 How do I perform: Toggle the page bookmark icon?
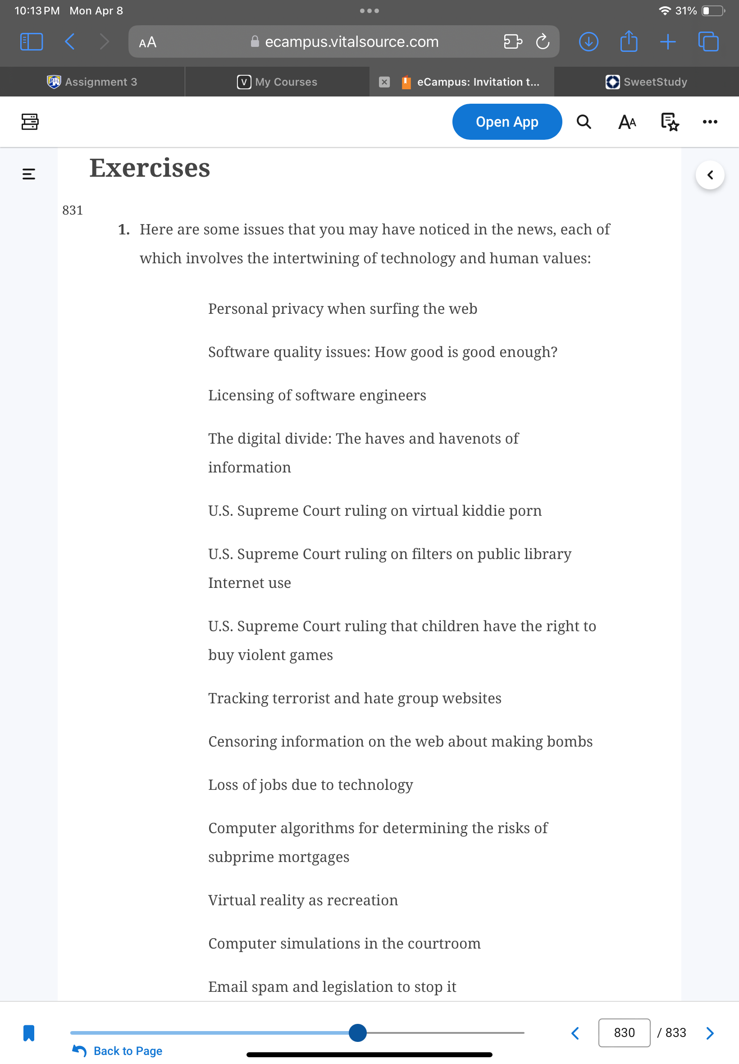pos(29,1032)
